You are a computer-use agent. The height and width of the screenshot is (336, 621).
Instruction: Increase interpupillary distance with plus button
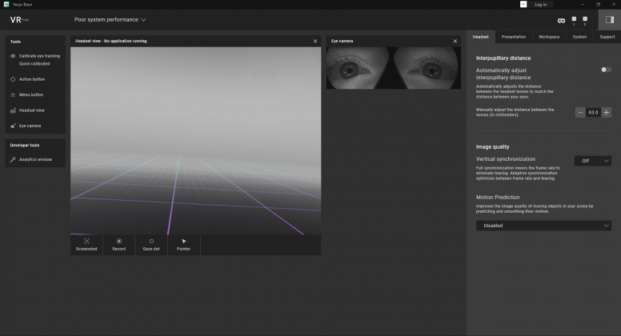607,112
